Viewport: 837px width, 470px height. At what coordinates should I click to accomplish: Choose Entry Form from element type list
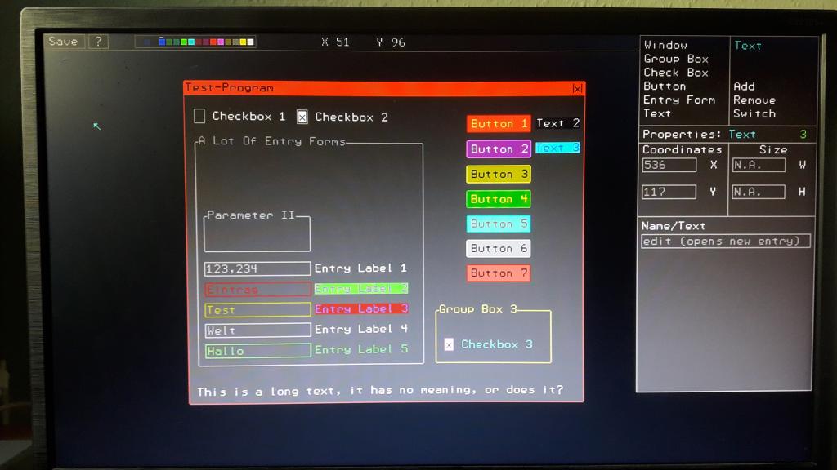678,100
